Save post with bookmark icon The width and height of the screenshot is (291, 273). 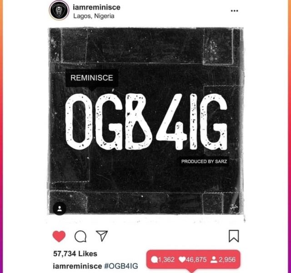click(x=234, y=236)
